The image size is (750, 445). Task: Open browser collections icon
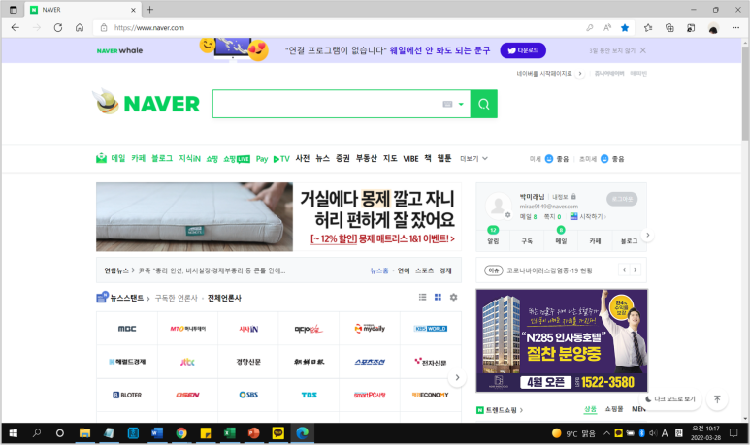coord(669,28)
